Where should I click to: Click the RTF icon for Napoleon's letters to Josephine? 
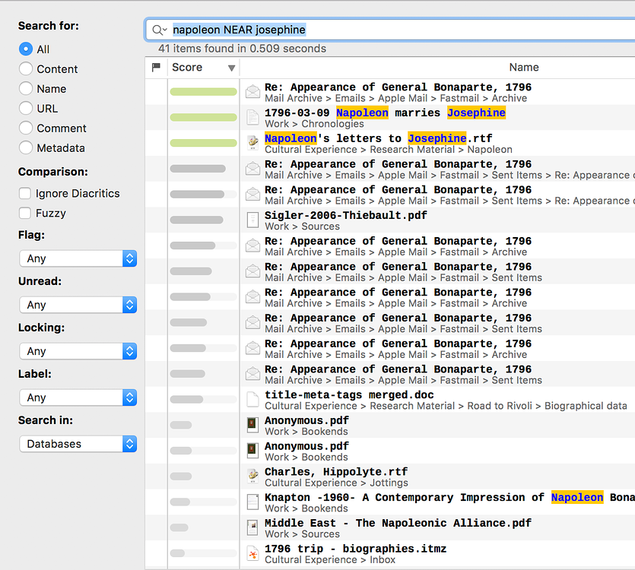click(253, 144)
